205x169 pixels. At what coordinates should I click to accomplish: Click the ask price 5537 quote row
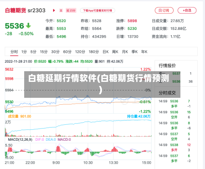point(176,74)
